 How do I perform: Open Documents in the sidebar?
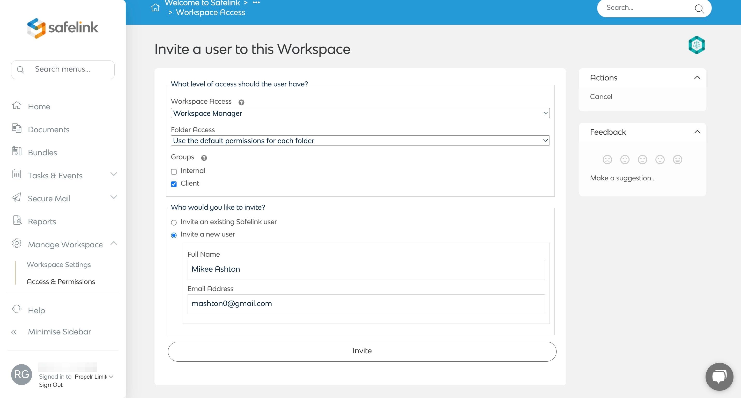tap(49, 129)
